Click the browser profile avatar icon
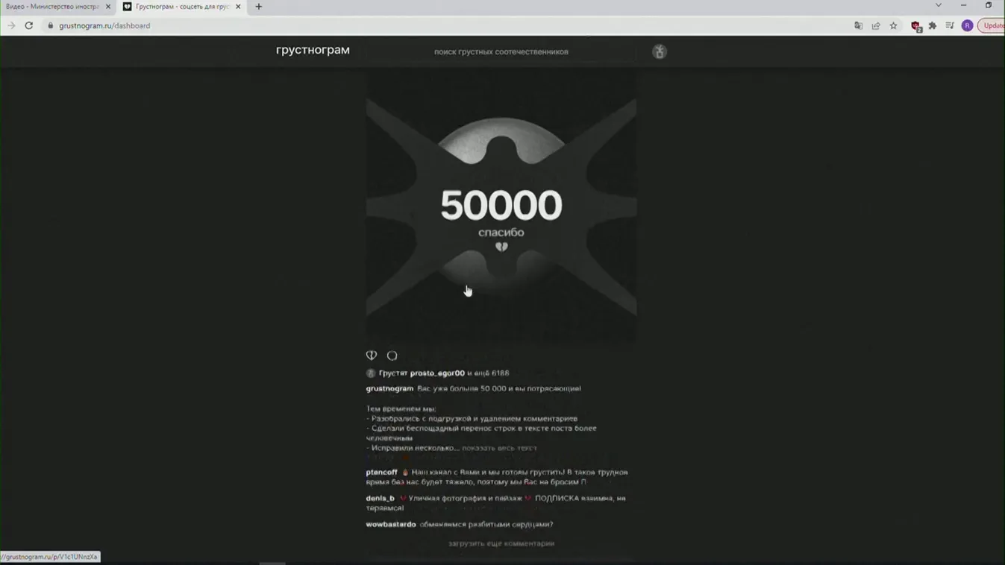This screenshot has width=1005, height=565. [967, 25]
